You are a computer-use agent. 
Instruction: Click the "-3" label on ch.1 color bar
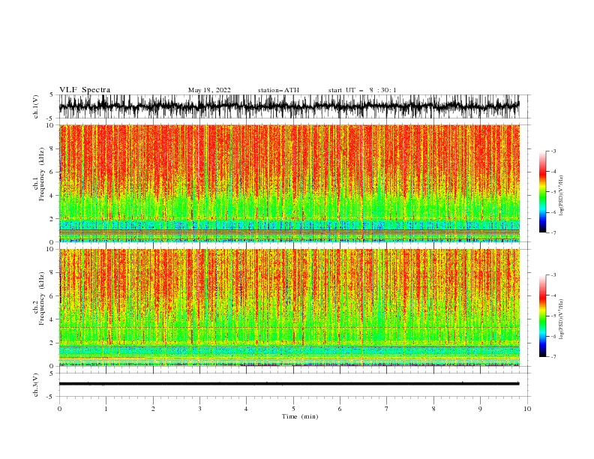click(x=553, y=151)
